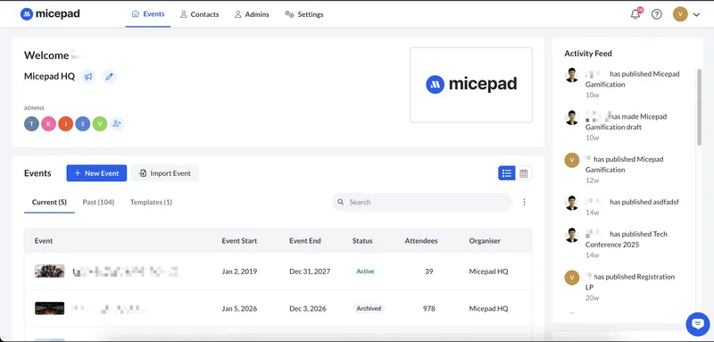Click the avatar on the 12w feed entry
This screenshot has width=714, height=342.
[x=572, y=160]
